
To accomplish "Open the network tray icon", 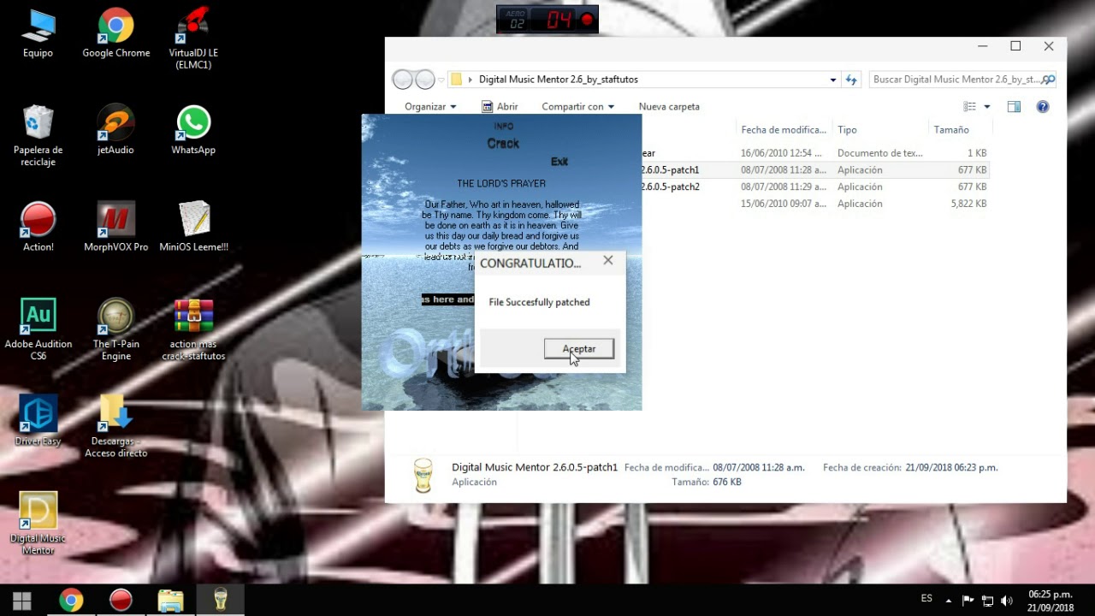I will click(x=987, y=601).
